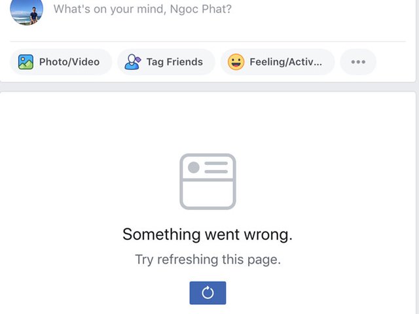Open Ngoc Phat's profile picture
Viewport: 419px width, 314px height.
click(x=27, y=9)
